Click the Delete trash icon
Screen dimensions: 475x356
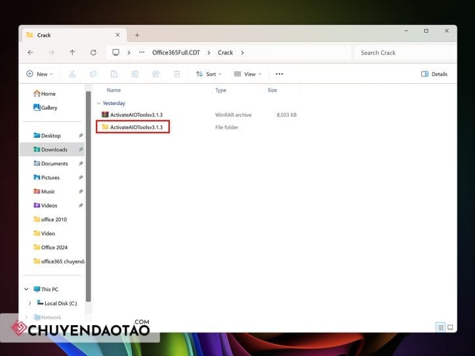click(177, 74)
